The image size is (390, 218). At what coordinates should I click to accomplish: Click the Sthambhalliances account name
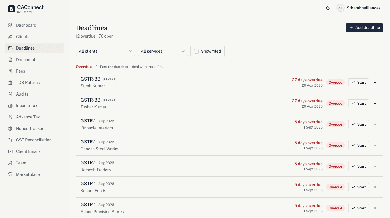point(364,8)
